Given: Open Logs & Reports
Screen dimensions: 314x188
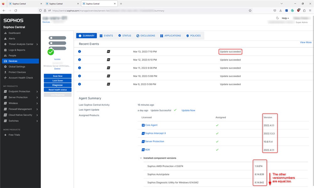Looking at the screenshot, I should (16, 50).
